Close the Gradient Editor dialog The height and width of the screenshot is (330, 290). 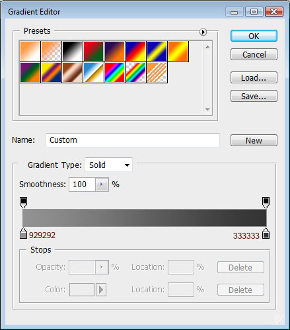(274, 12)
